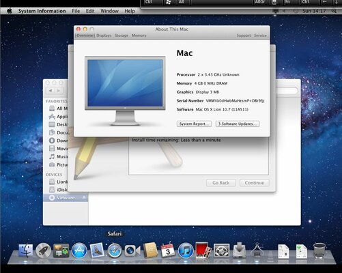Screen dimensions: 342x273
Task: Open Address Book in the dock
Action: (150, 250)
